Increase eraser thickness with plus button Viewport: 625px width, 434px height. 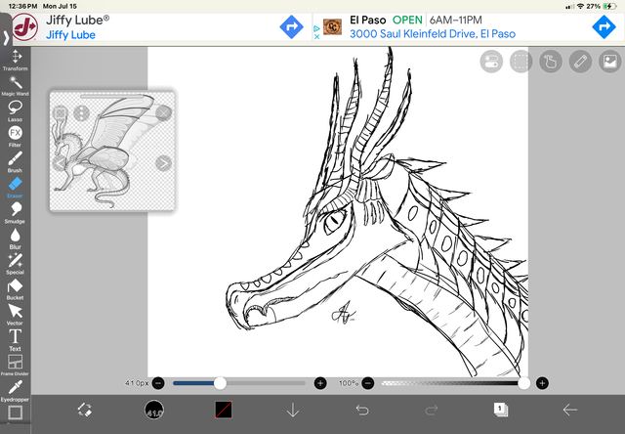pyautogui.click(x=320, y=383)
